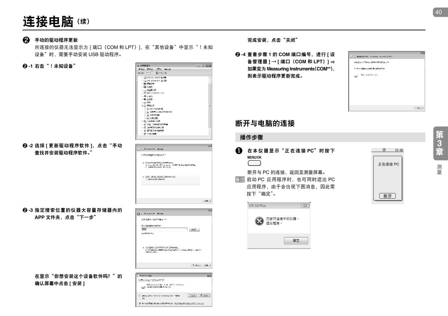The height and width of the screenshot is (316, 448).
Task: Tick always trust KONICA MINOLTA software checkbox
Action: point(139,296)
